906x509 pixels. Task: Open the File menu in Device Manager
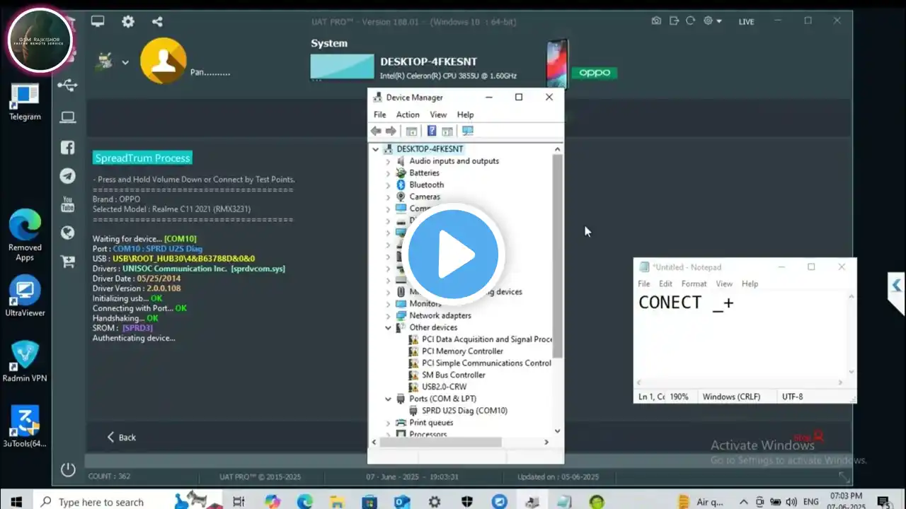coord(380,115)
